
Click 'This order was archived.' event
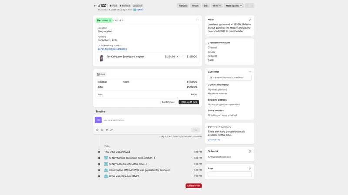click(x=117, y=152)
